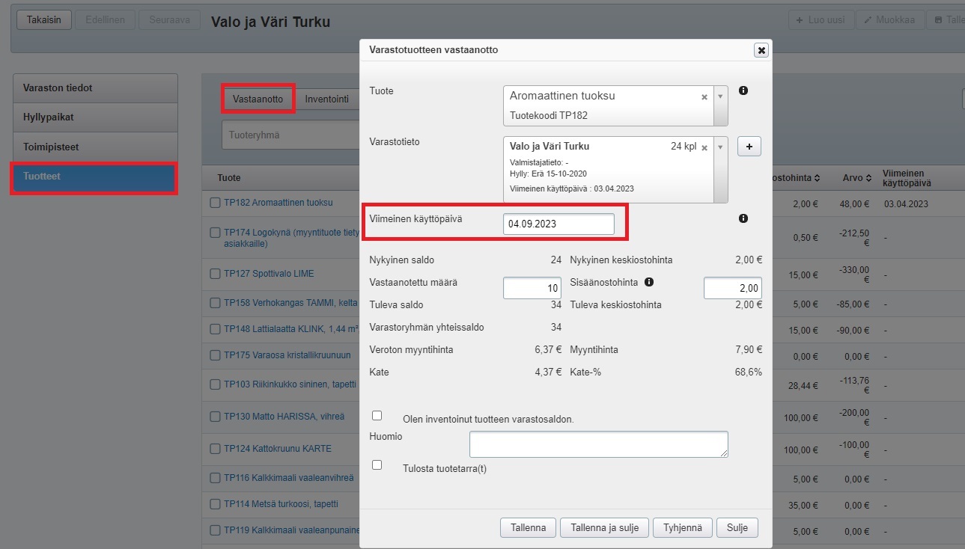
Task: Tick 'Olen inventoinut tuotteen varastosaldon' checkbox
Action: pos(377,416)
